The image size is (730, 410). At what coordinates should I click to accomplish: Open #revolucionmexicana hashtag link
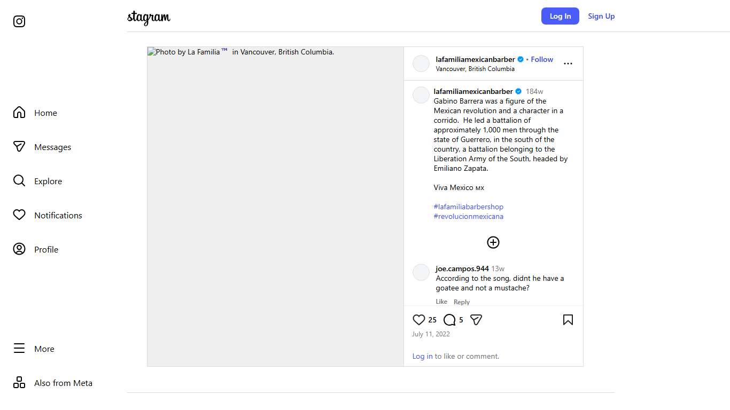[469, 216]
